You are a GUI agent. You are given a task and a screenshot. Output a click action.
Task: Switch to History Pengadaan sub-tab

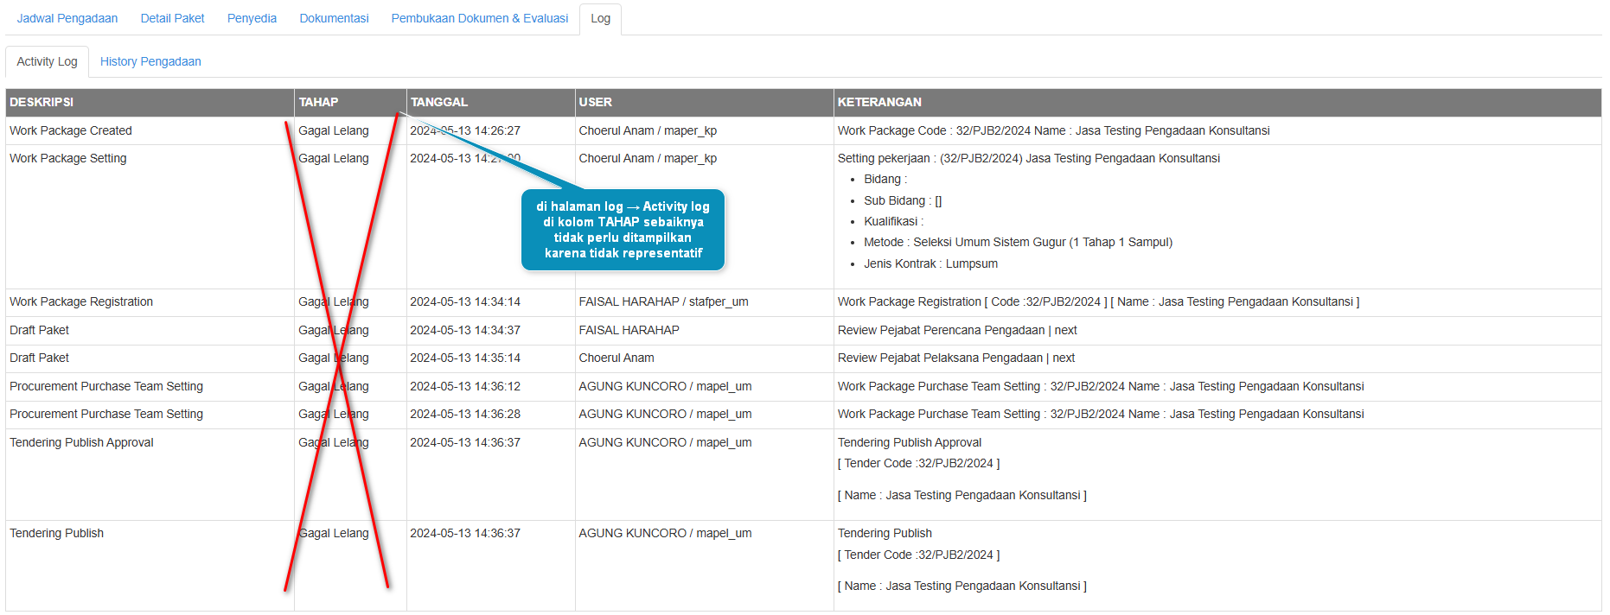click(150, 61)
